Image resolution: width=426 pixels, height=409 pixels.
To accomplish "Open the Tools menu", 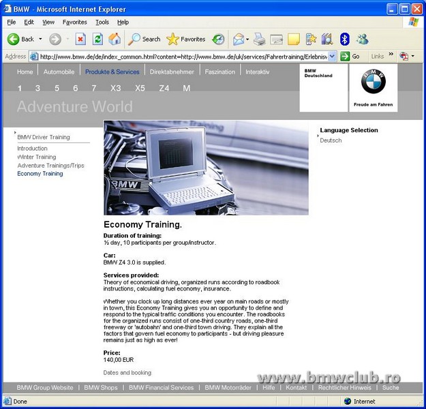I will [x=102, y=22].
